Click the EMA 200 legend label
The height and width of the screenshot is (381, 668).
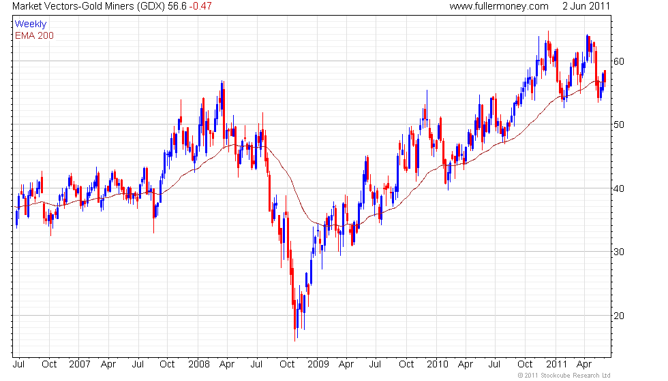point(35,35)
